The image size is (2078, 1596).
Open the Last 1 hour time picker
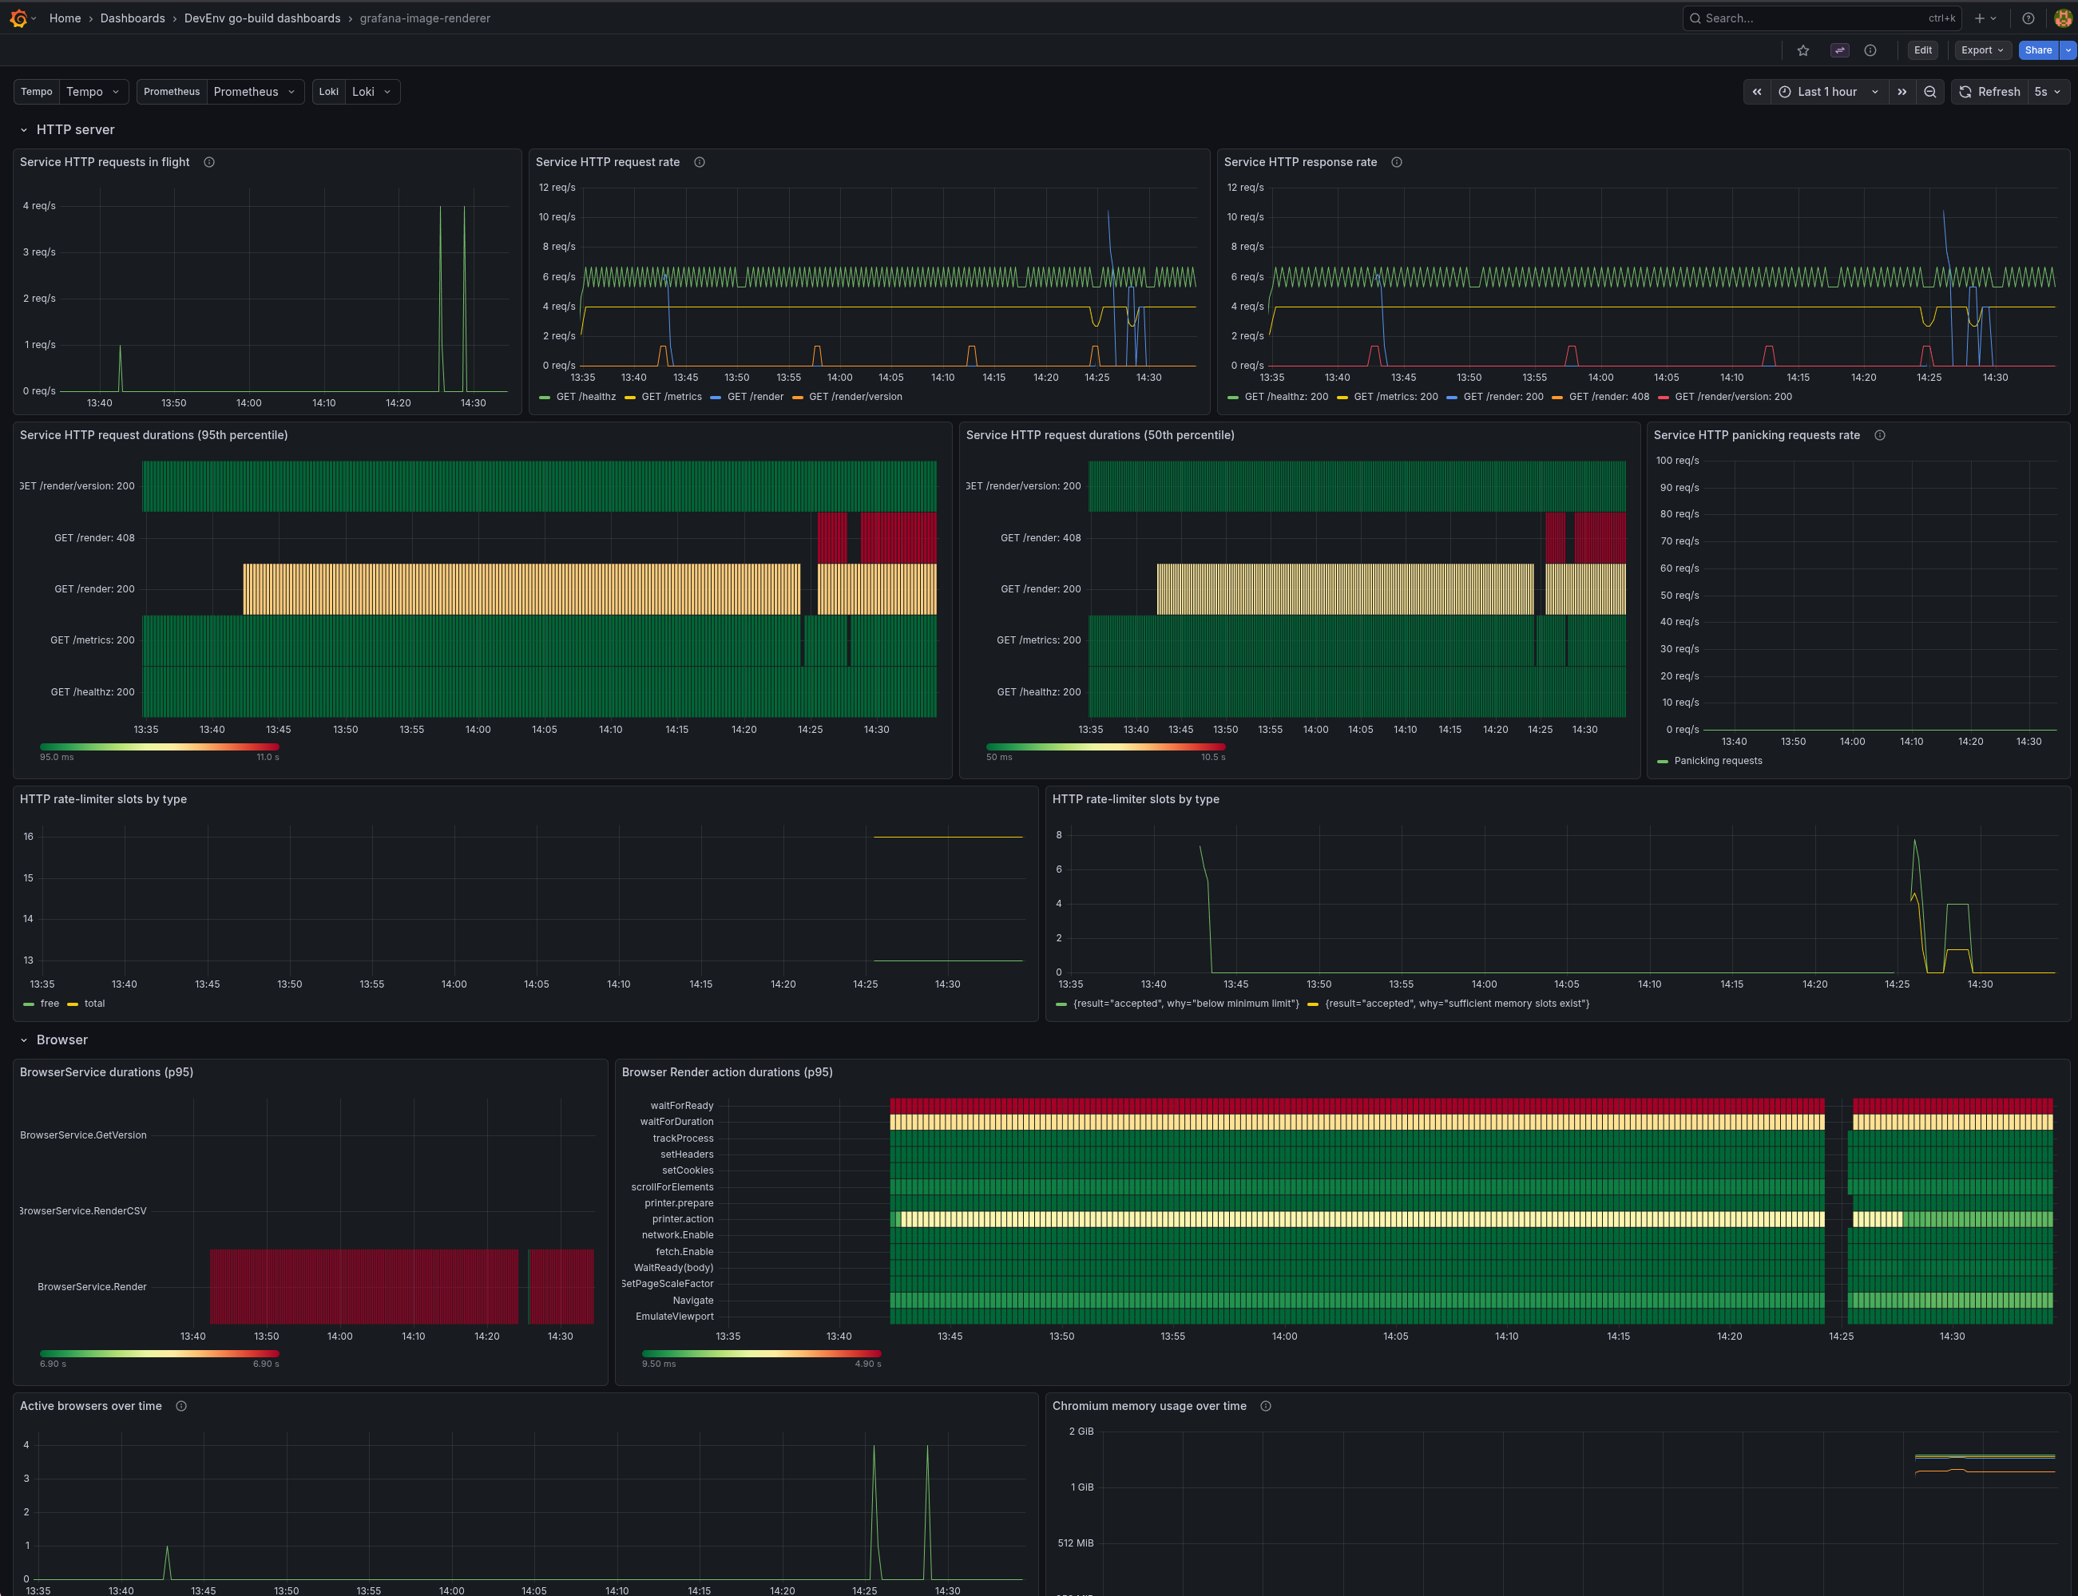pos(1827,92)
